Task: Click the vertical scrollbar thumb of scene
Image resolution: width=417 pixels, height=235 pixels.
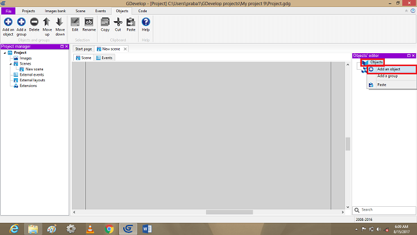Action: (x=348, y=144)
